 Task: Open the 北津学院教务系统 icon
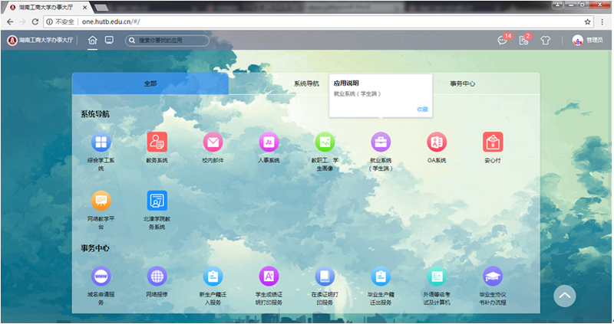coord(157,201)
